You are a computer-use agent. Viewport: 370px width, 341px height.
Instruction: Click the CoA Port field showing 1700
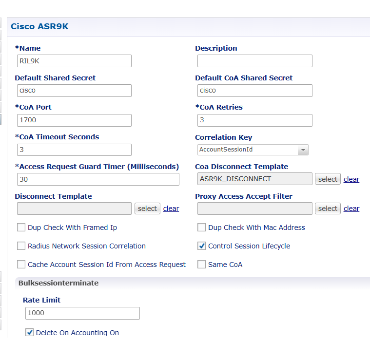coord(74,120)
